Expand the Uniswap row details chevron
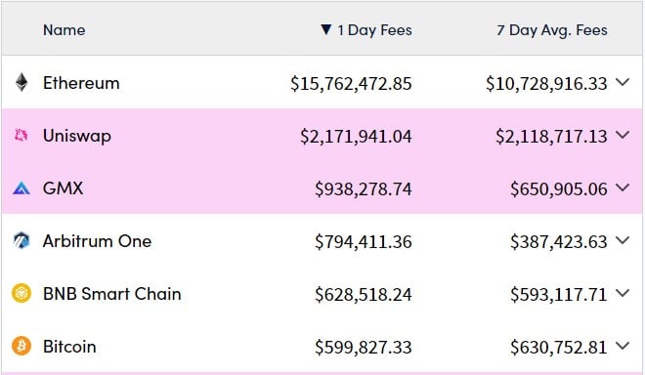This screenshot has width=645, height=375. coord(623,135)
